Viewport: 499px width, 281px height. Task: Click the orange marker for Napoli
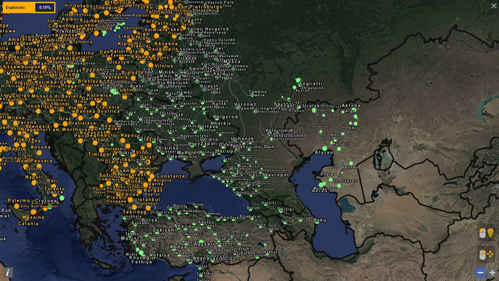[x=34, y=174]
